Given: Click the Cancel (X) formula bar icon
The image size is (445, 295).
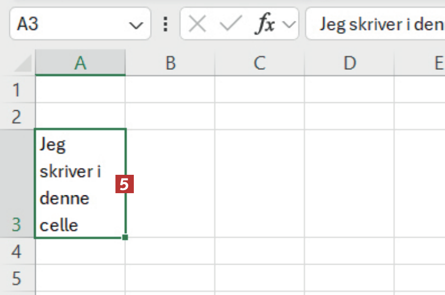Looking at the screenshot, I should [x=197, y=24].
